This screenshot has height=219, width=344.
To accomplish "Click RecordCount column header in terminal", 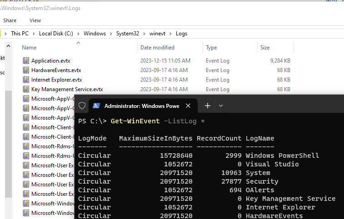I will pos(219,138).
